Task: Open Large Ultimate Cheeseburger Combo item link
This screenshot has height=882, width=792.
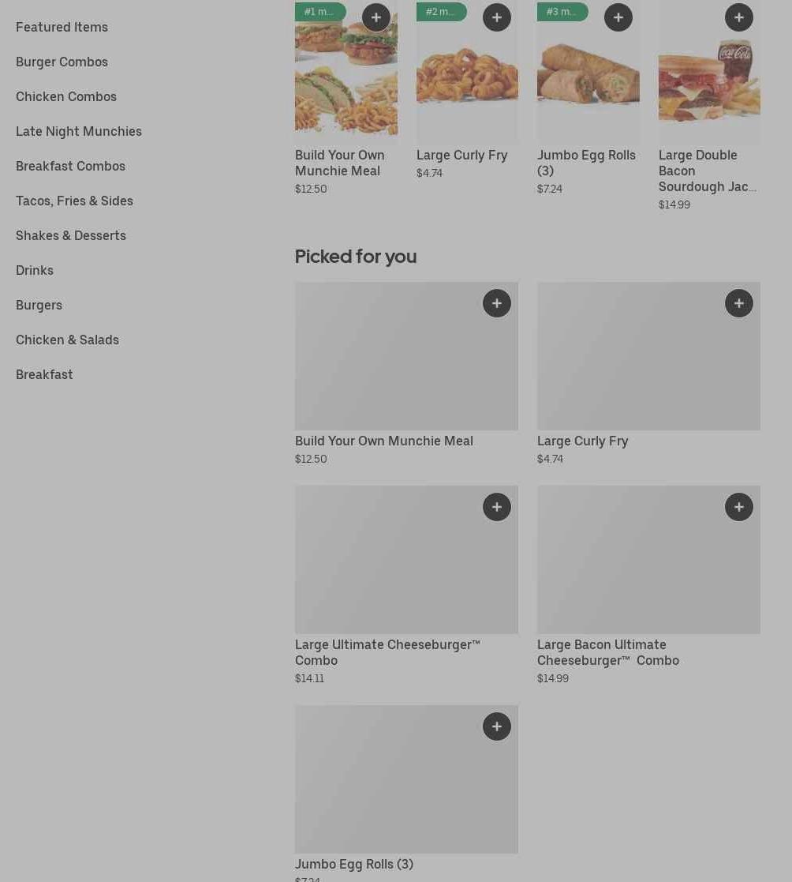Action: pyautogui.click(x=387, y=652)
